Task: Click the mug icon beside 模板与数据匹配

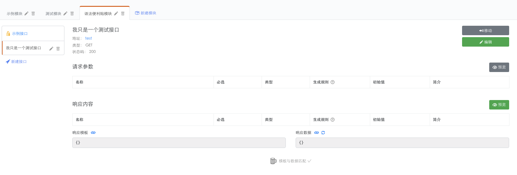Action: point(273,161)
